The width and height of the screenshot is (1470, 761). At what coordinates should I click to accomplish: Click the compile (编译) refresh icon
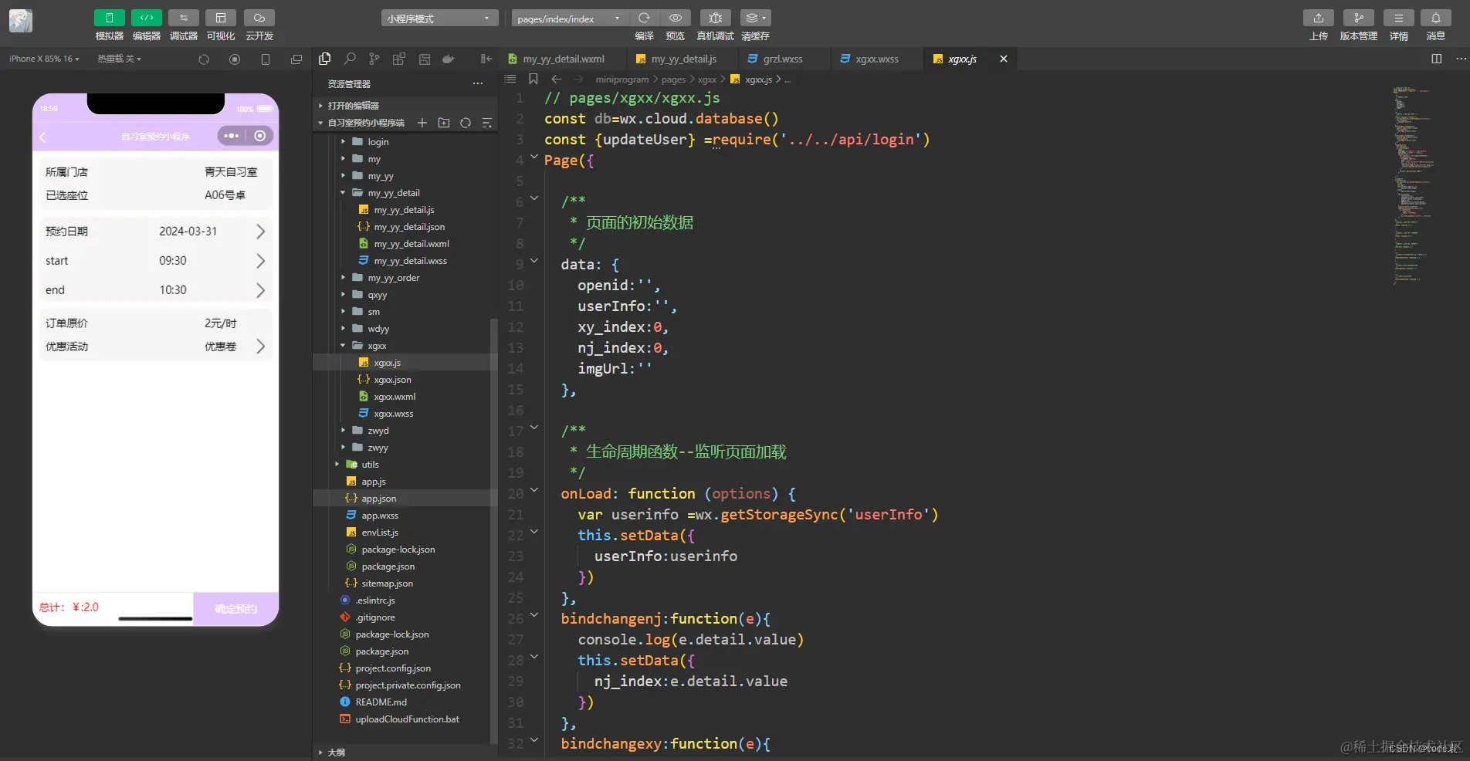[x=644, y=18]
